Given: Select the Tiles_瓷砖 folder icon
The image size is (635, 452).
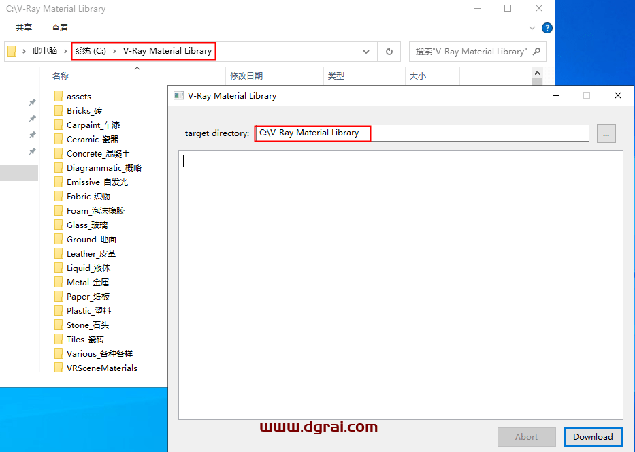Looking at the screenshot, I should (59, 340).
